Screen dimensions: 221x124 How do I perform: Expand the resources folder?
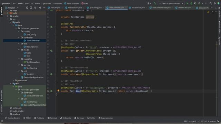point(13,80)
